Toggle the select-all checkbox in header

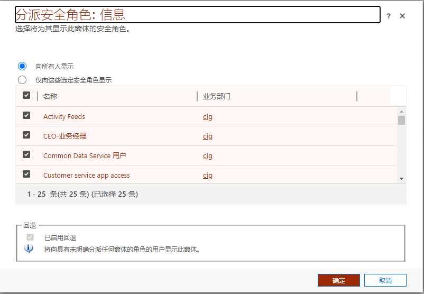[x=26, y=95]
